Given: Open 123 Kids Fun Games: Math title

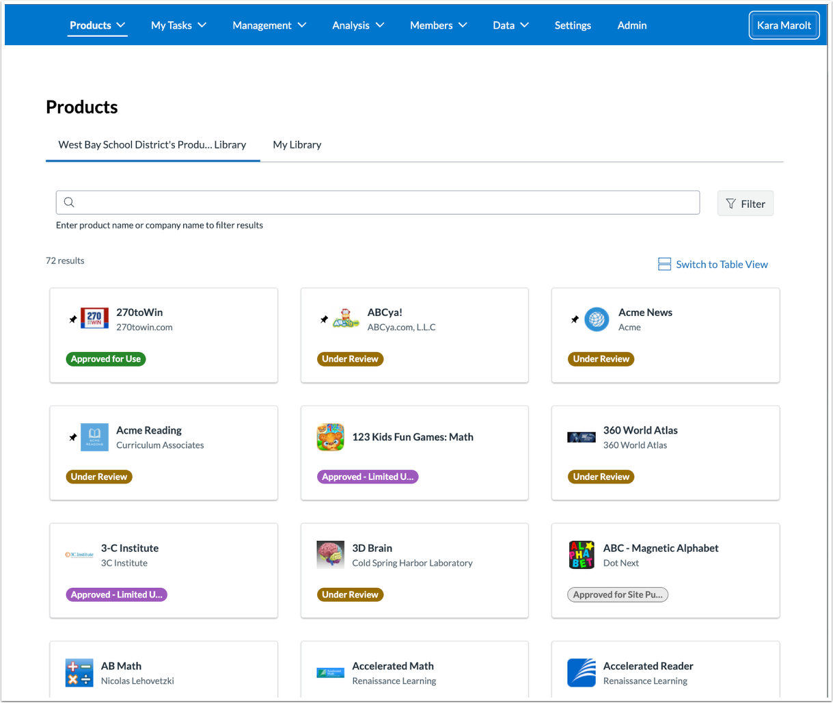Looking at the screenshot, I should point(413,437).
